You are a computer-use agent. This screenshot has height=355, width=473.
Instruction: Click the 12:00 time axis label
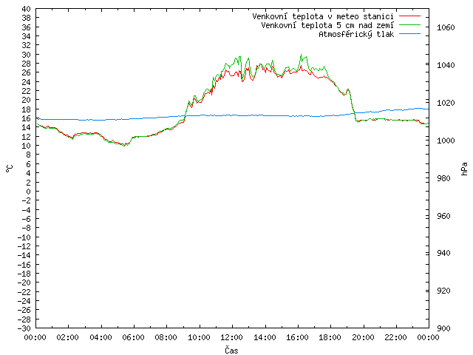tap(231, 337)
